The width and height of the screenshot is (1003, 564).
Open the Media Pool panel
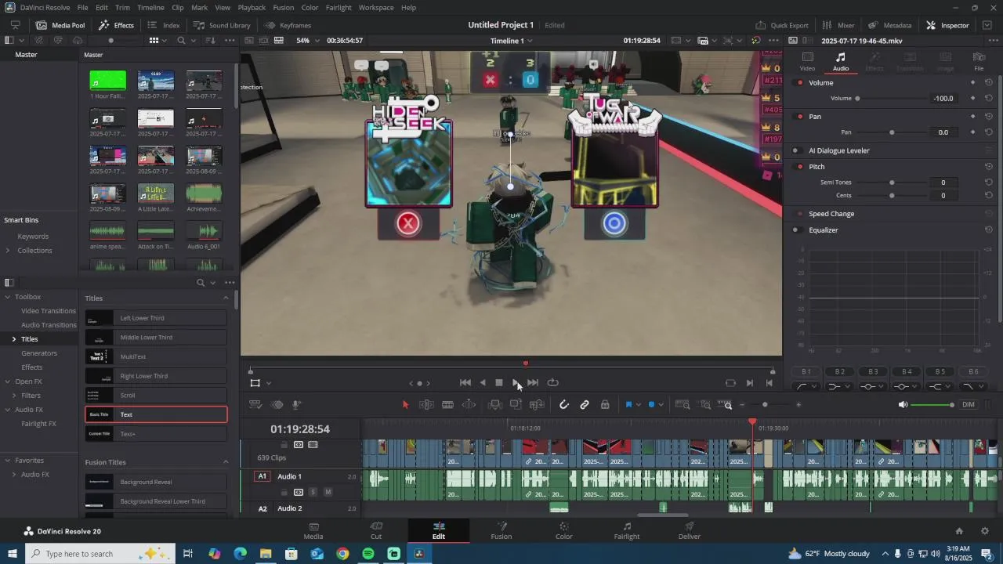pos(60,25)
